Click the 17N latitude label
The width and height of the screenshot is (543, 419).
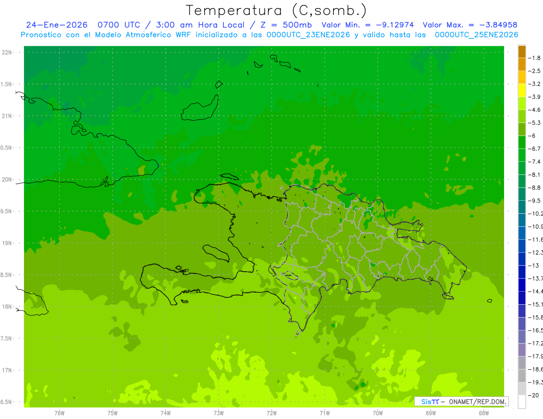[x=6, y=370]
